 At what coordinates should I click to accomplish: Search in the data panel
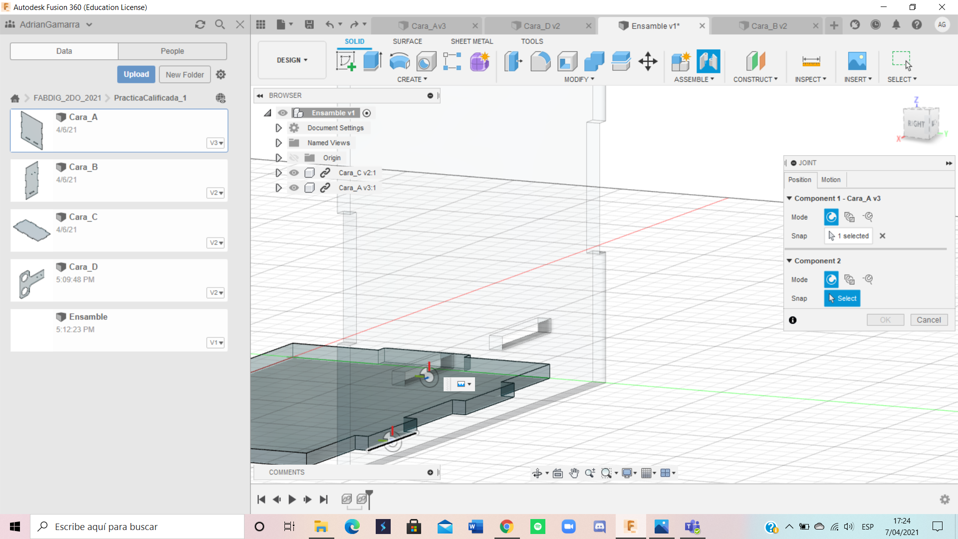tap(220, 24)
